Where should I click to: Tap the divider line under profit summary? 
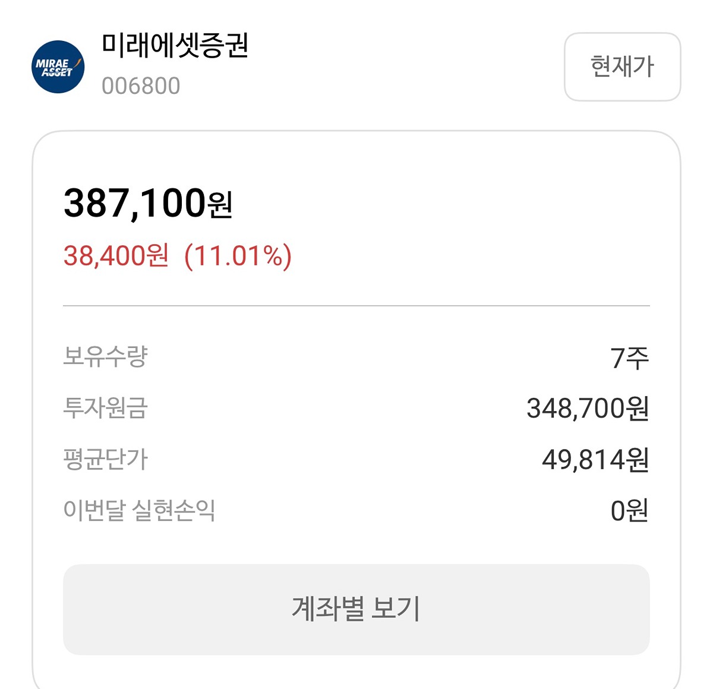click(x=356, y=306)
